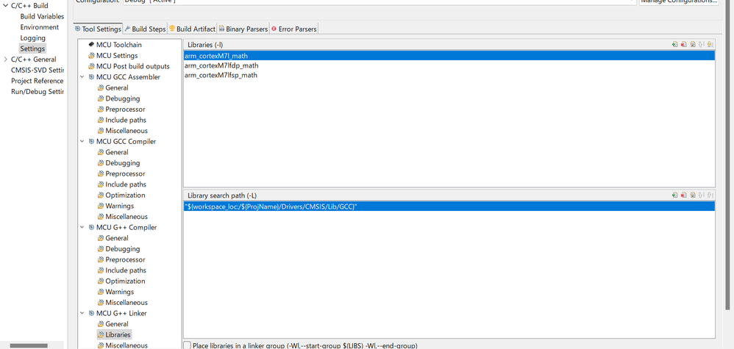Open Warnings under MCU GCC Compiler
Viewport: 734px width, 349px height.
tap(115, 206)
